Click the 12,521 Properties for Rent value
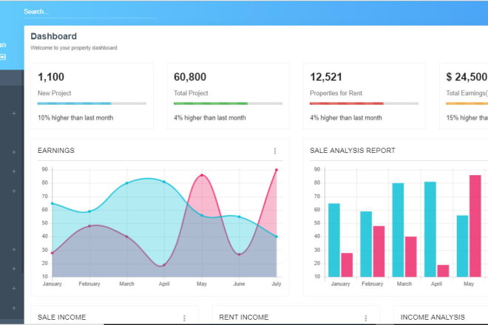Image resolution: width=488 pixels, height=325 pixels. click(x=326, y=77)
